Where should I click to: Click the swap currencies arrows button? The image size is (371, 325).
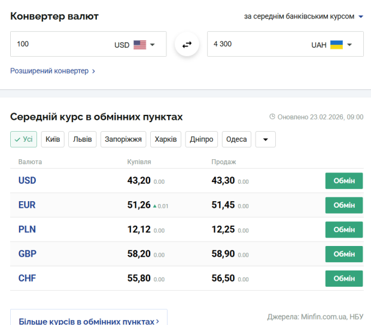187,44
